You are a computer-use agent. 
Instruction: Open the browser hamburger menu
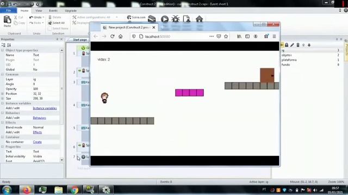(274, 36)
